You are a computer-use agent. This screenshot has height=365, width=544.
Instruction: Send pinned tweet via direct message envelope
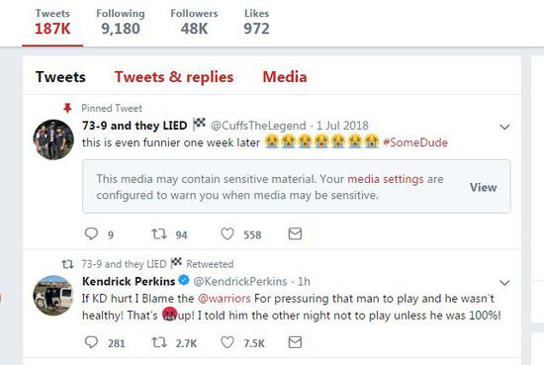[x=295, y=233]
